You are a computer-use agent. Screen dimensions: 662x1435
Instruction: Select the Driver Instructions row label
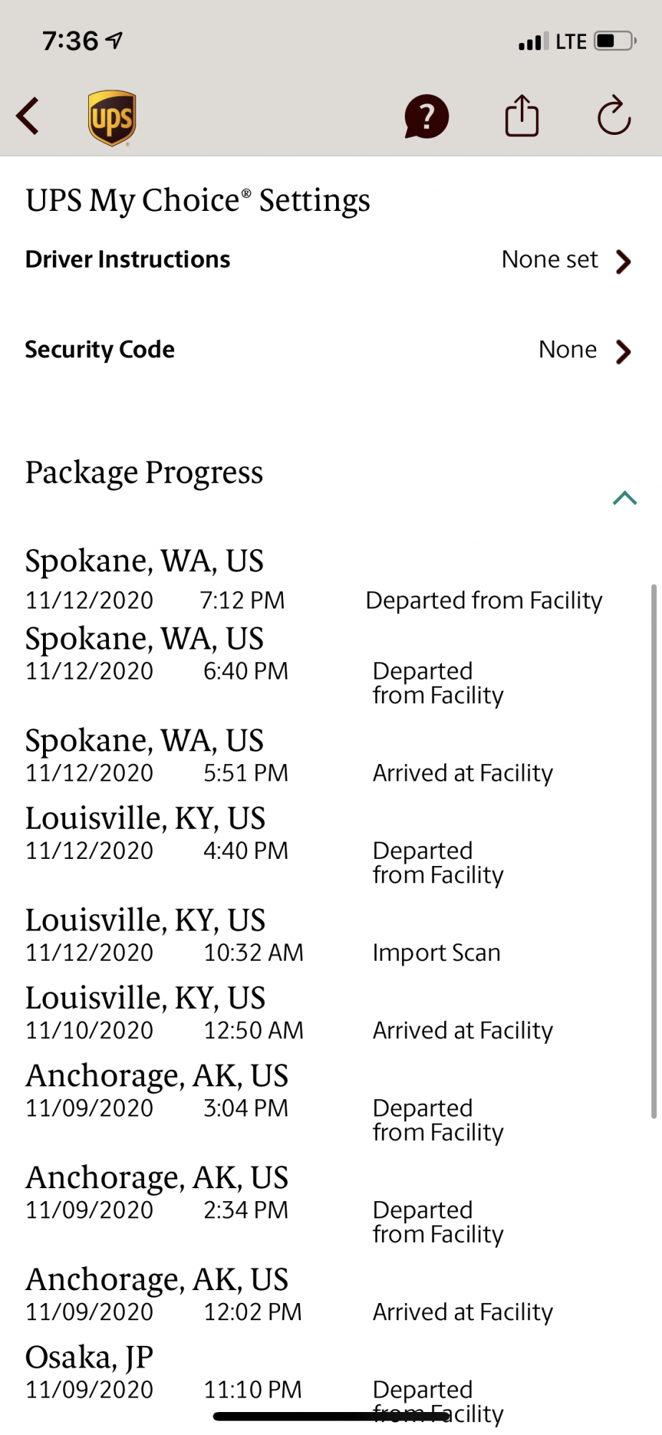tap(128, 259)
